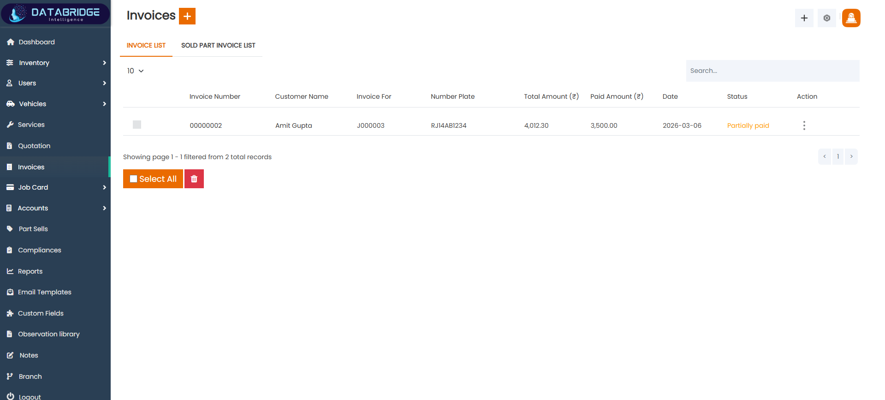
Task: Click customer name Amit Gupta
Action: click(x=293, y=125)
